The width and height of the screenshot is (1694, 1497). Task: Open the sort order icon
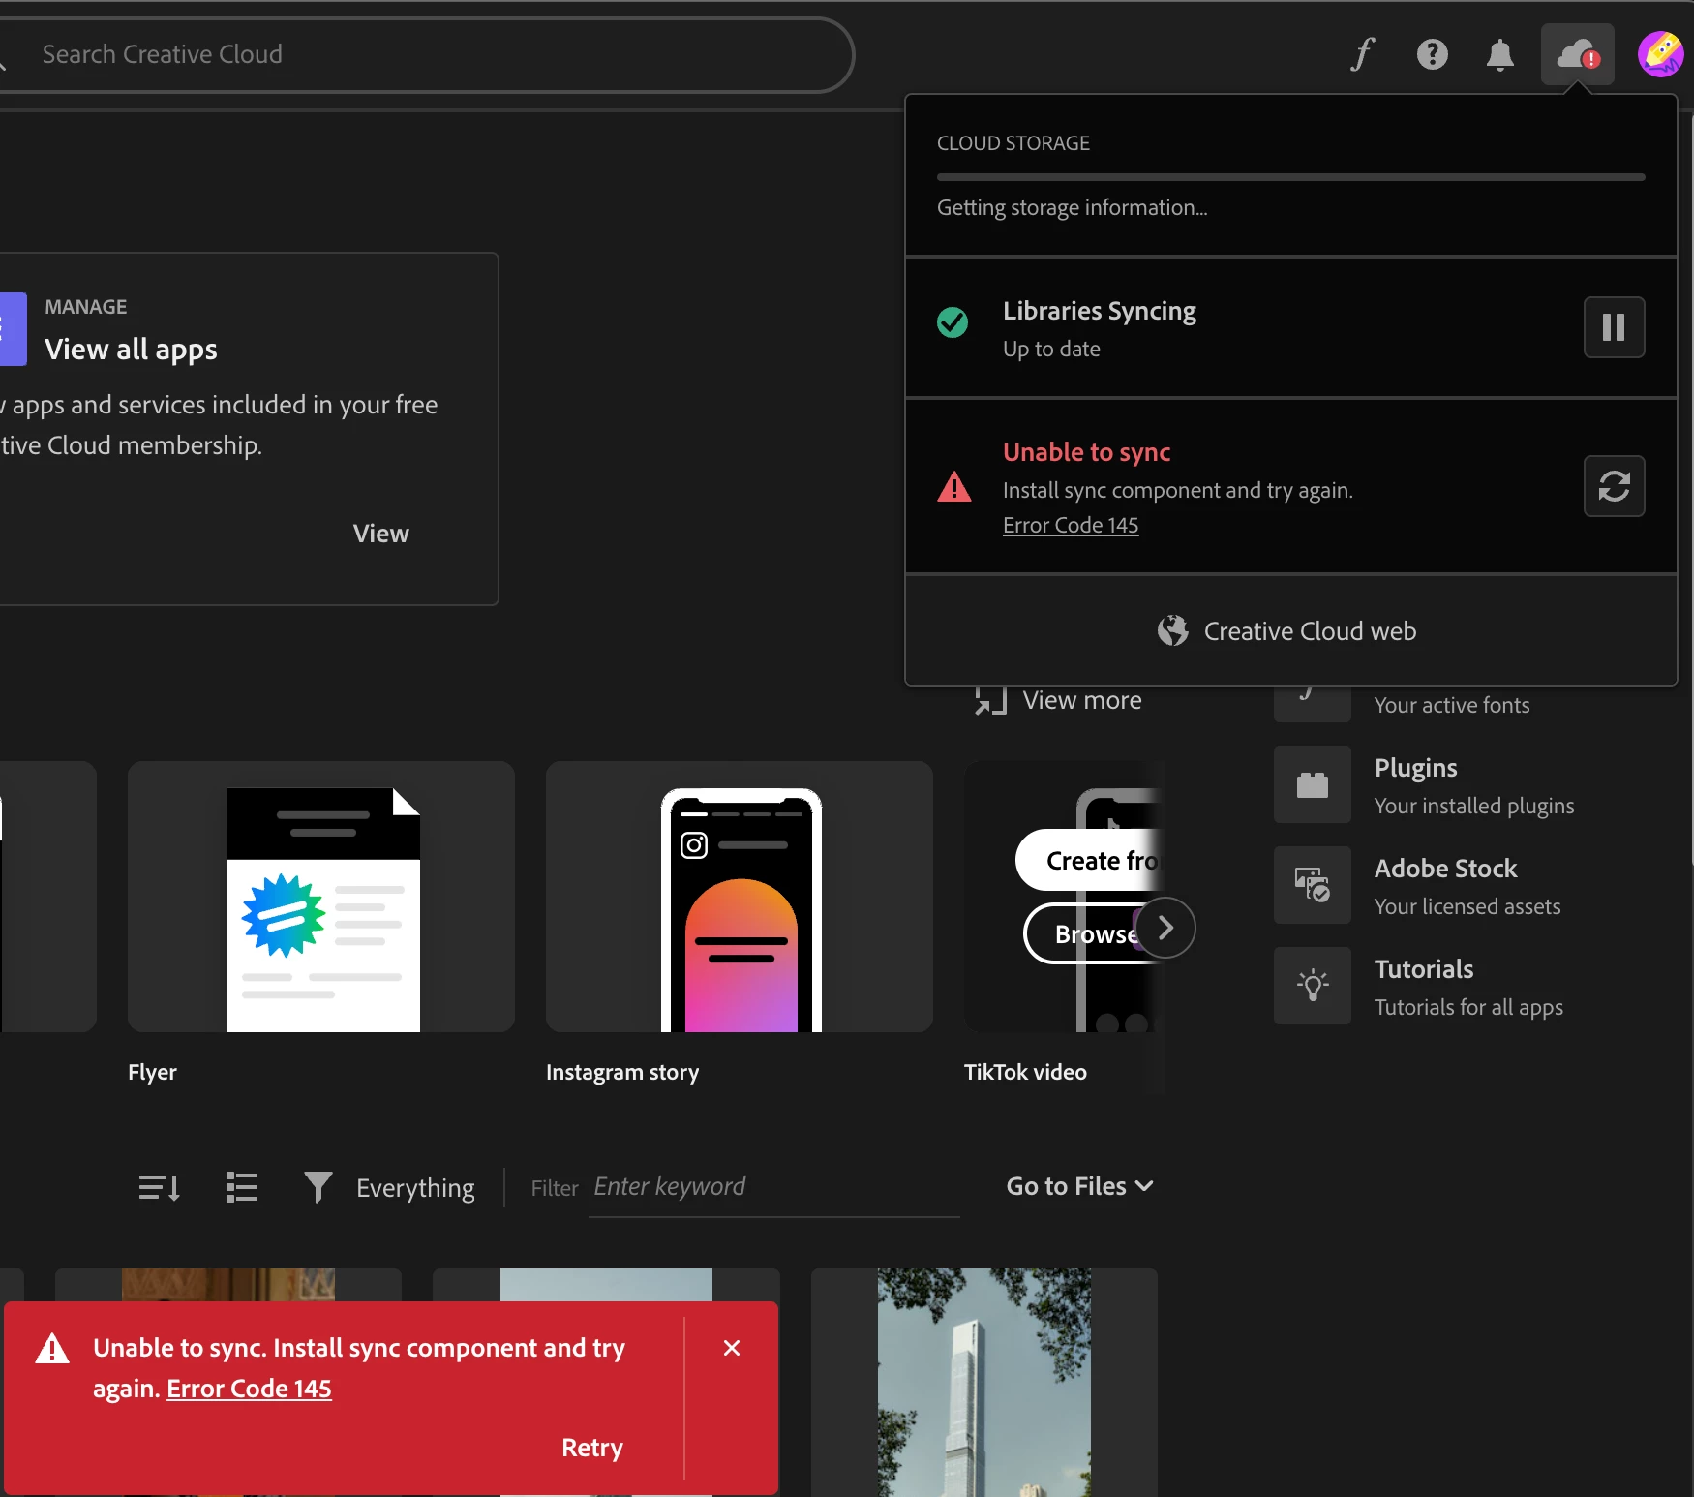(160, 1187)
